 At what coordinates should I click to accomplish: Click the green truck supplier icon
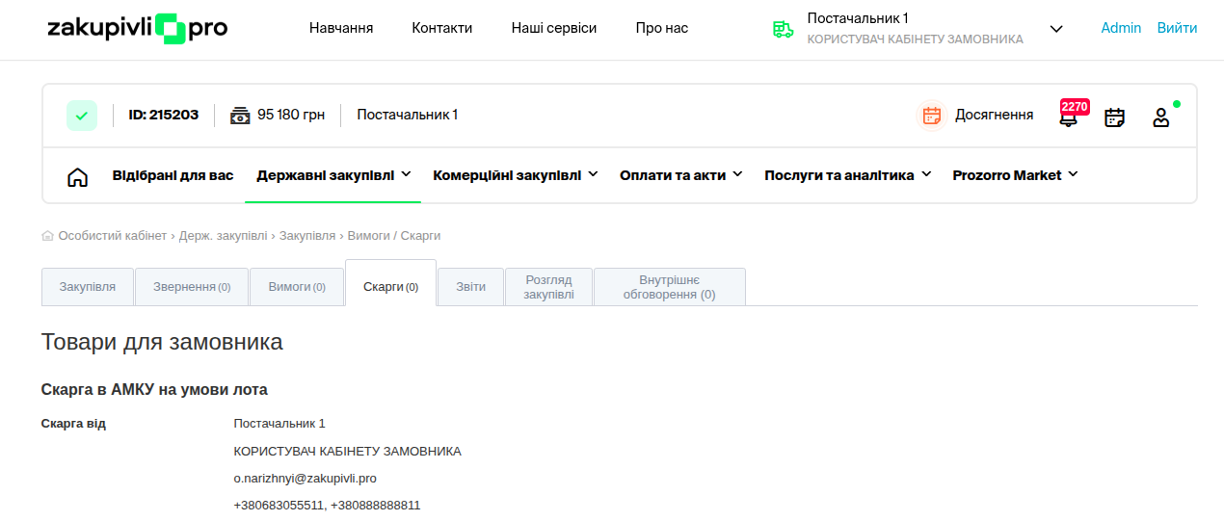(x=783, y=29)
